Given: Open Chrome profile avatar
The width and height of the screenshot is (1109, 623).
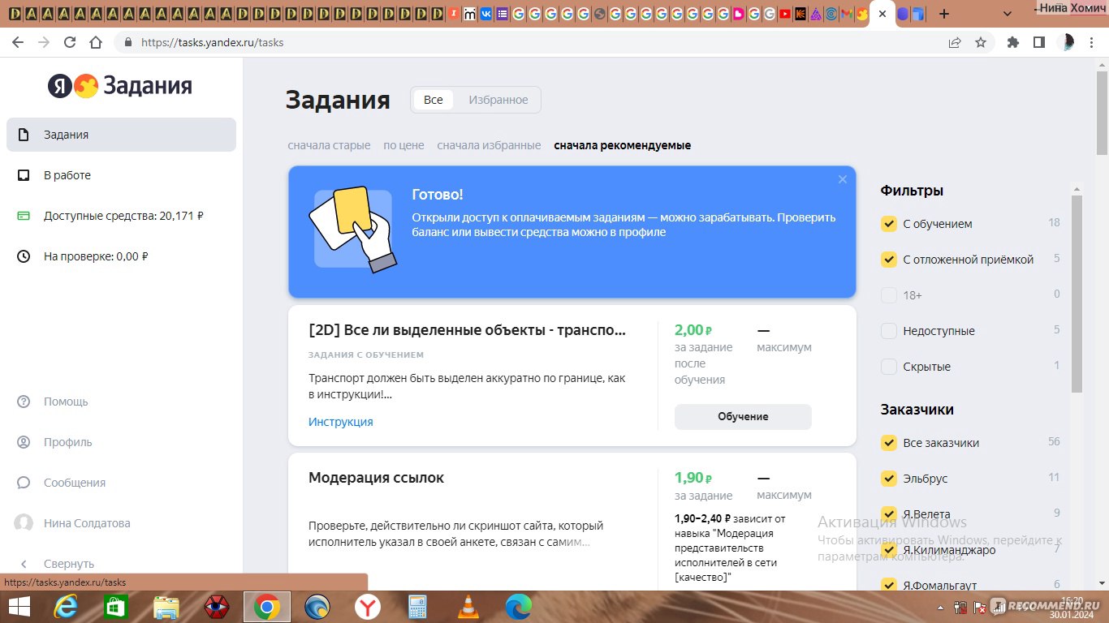Looking at the screenshot, I should [1068, 42].
